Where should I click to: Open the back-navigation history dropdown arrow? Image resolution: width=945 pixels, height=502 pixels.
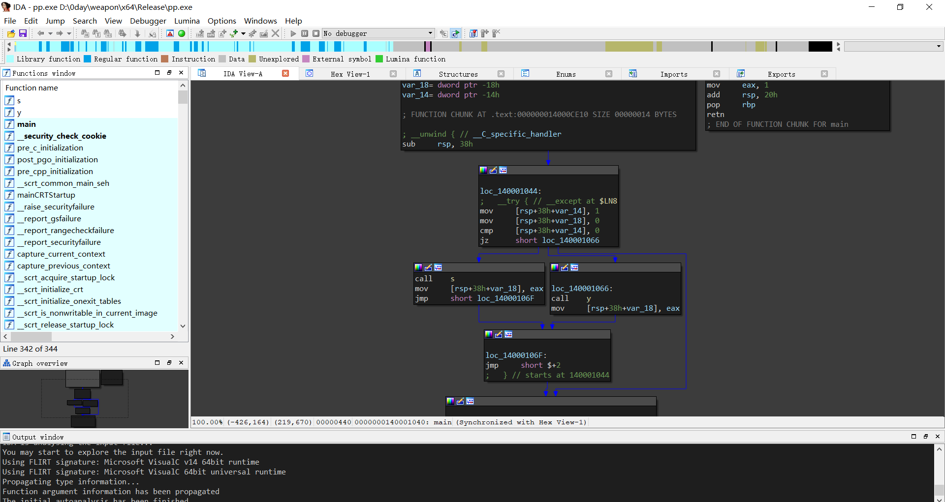pyautogui.click(x=51, y=33)
